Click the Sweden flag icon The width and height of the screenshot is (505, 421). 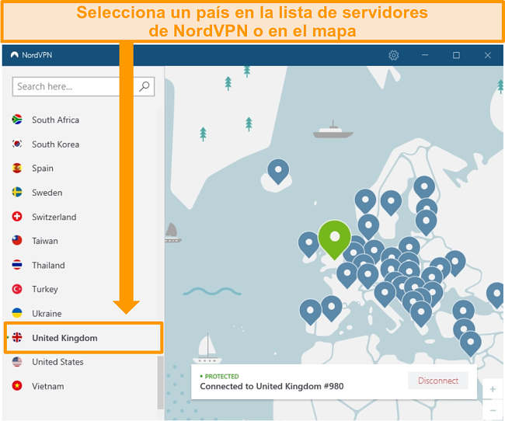17,193
